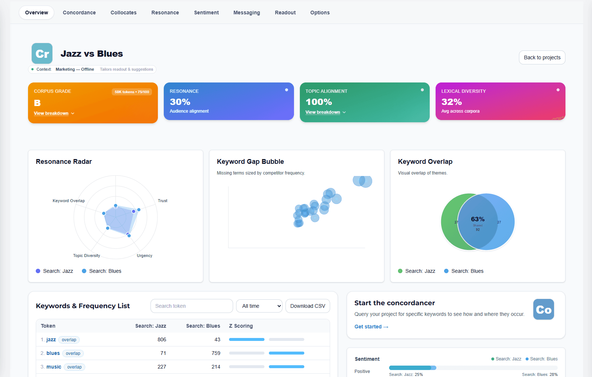Toggle Search: Jazz legend in Resonance Radar
Viewport: 592px width, 377px height.
55,271
